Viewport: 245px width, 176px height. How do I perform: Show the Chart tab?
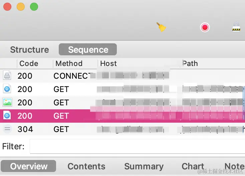click(x=193, y=166)
